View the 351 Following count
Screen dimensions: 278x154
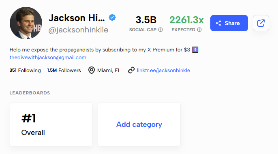tap(25, 71)
